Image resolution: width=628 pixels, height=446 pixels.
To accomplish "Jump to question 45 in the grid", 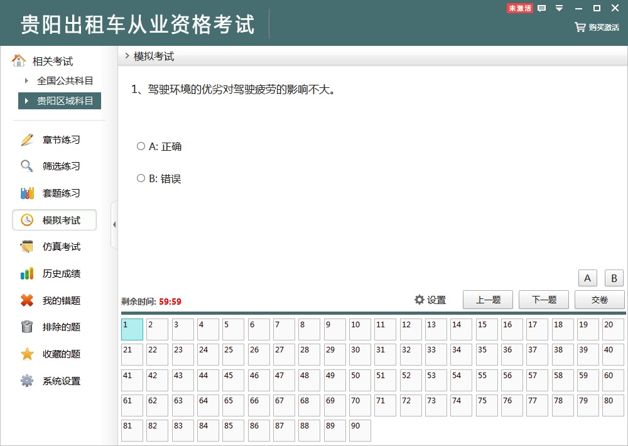I will (233, 380).
